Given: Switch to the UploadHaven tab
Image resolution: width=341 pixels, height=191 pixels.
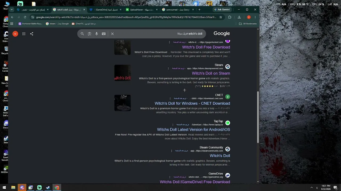Looking at the screenshot, I should (141, 10).
